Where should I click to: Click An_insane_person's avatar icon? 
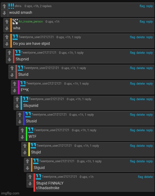(15, 21)
